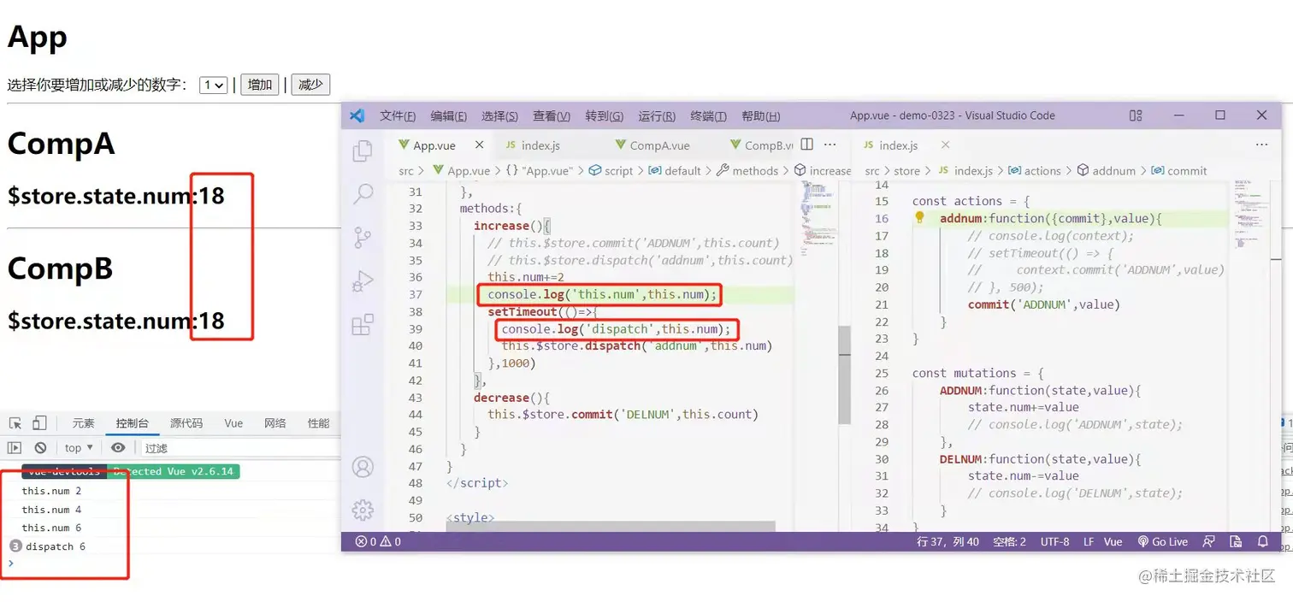Open the number selection dropdown showing 1

(x=213, y=85)
